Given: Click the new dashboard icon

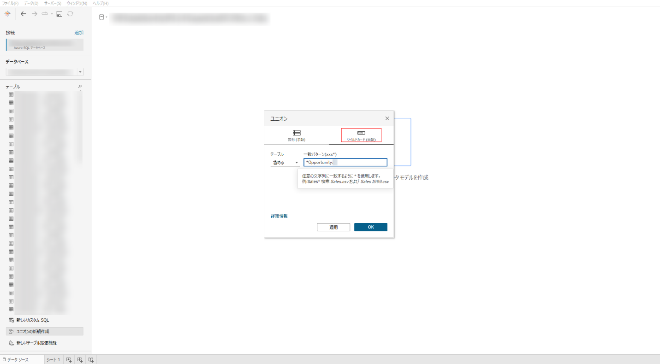Looking at the screenshot, I should 80,360.
